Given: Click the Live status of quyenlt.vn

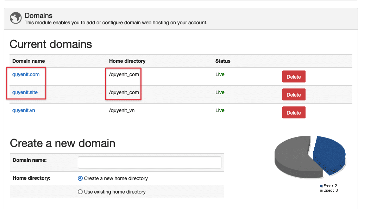Looking at the screenshot, I should [219, 110].
